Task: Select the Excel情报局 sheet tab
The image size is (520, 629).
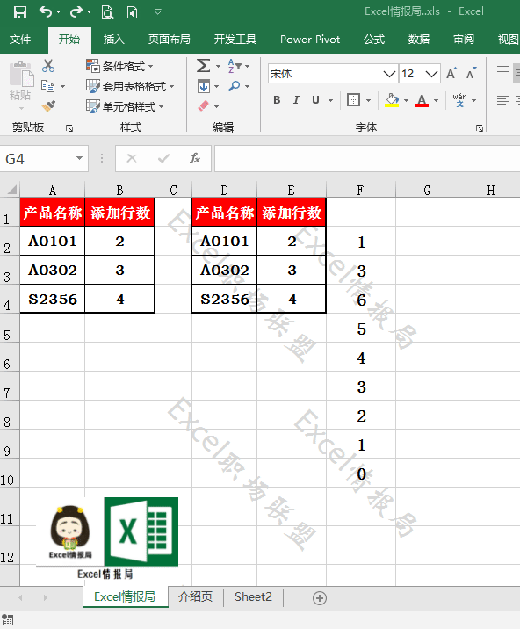Action: [125, 596]
